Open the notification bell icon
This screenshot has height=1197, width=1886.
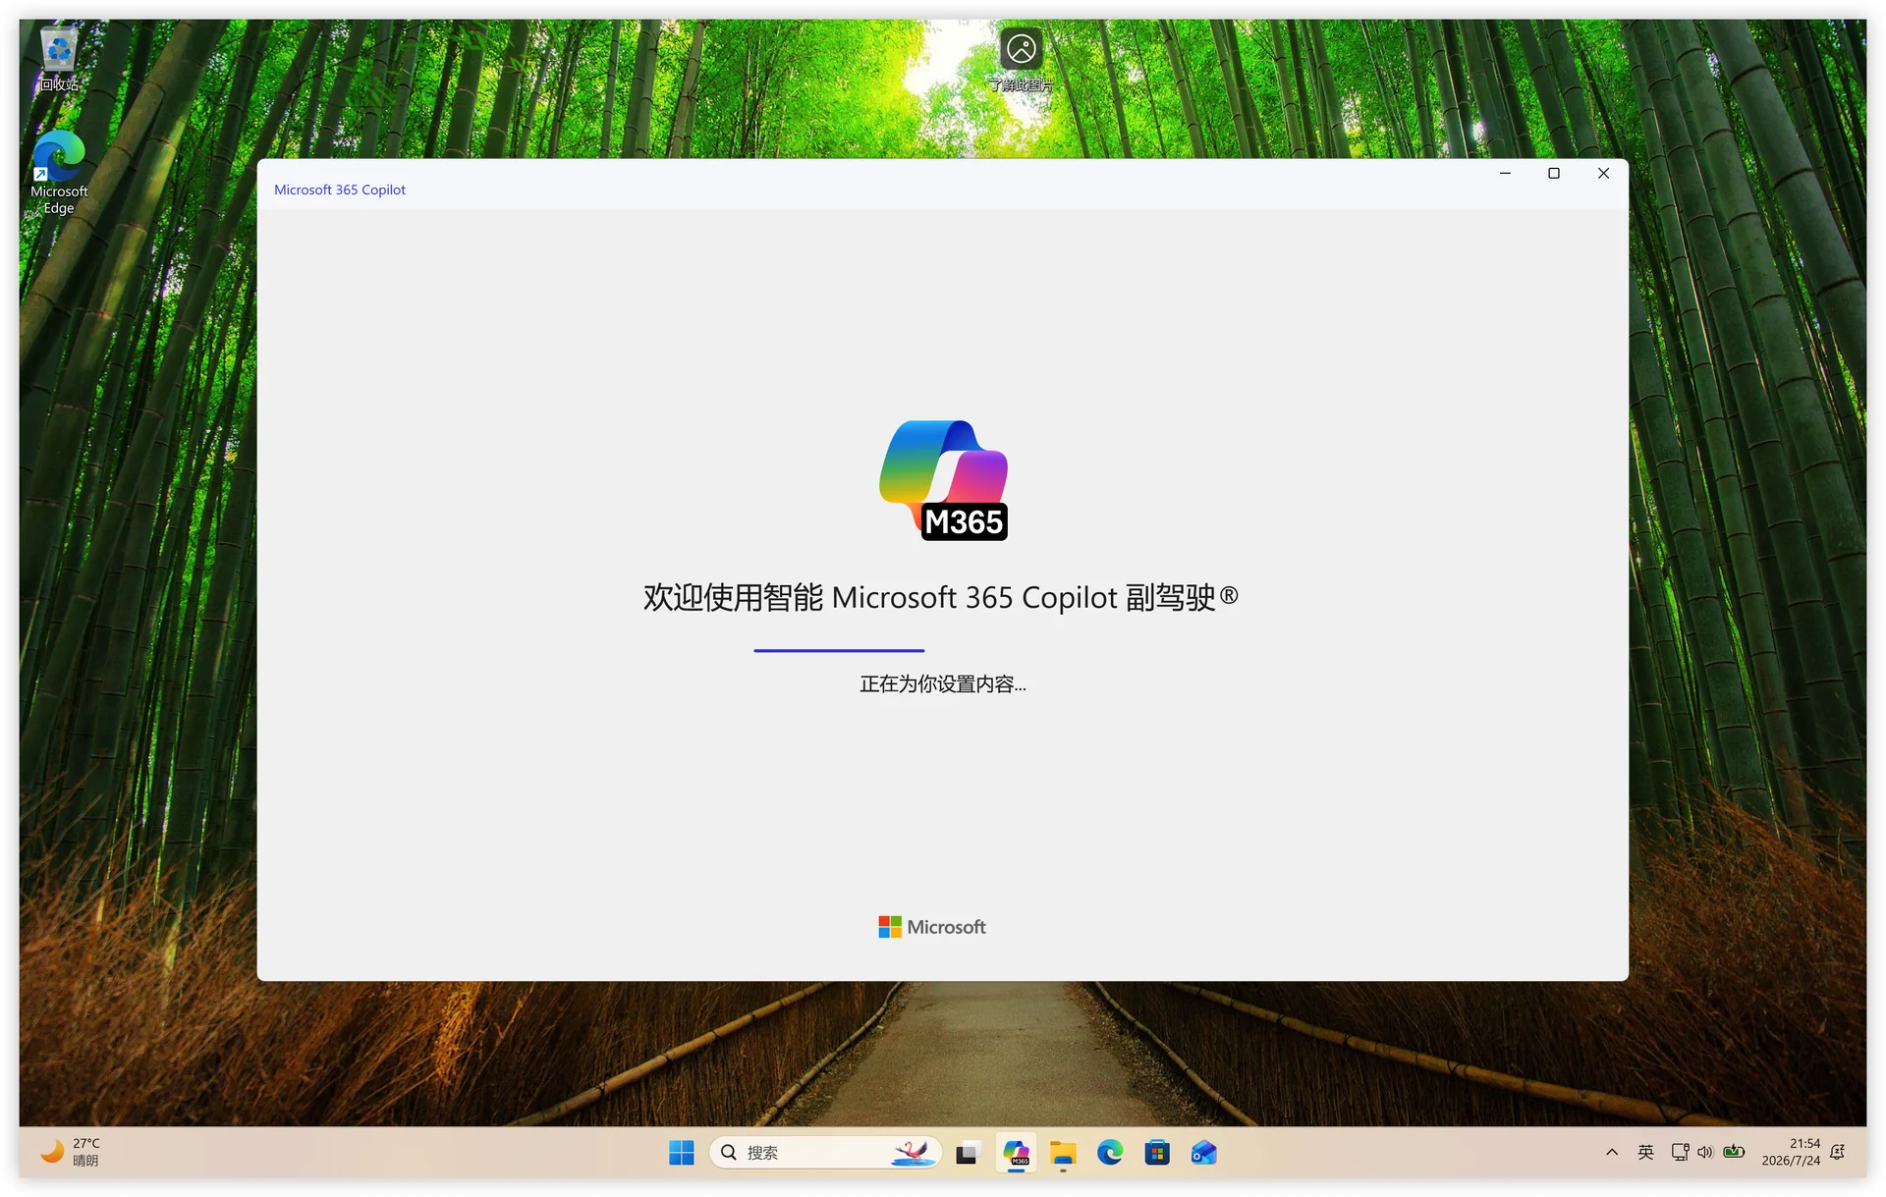coord(1838,1153)
